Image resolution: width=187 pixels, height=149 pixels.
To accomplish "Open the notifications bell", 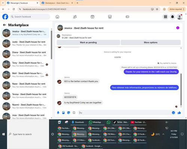I will (x=172, y=17).
